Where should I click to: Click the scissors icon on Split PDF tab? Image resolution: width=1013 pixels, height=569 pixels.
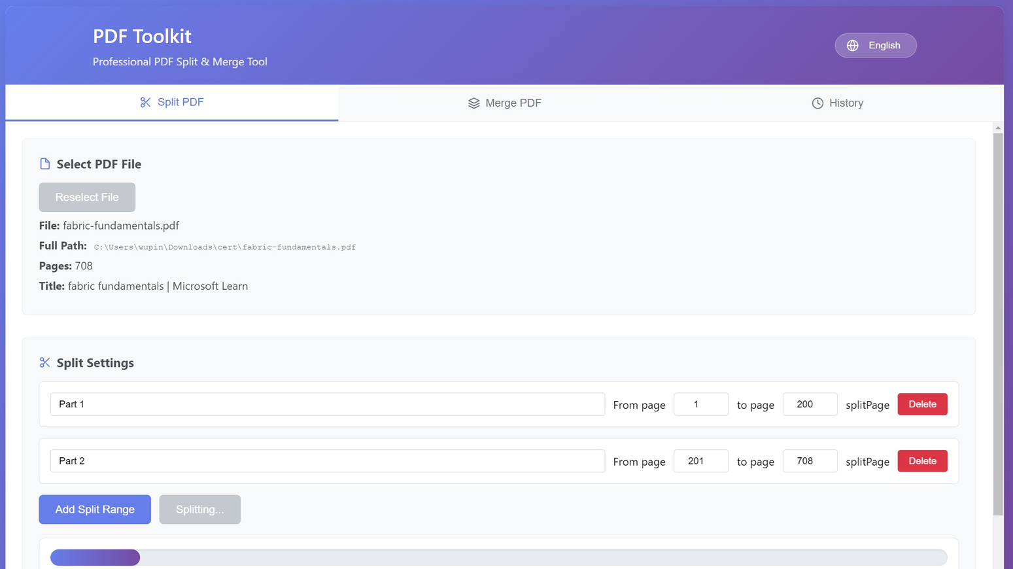point(145,103)
